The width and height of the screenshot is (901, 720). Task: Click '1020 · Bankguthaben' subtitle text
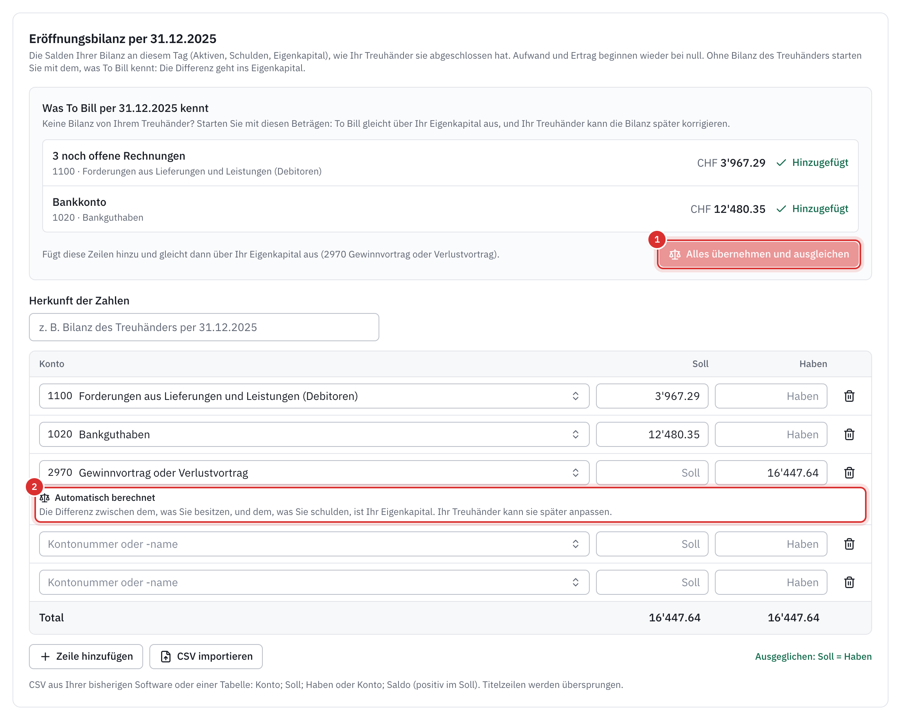[98, 218]
